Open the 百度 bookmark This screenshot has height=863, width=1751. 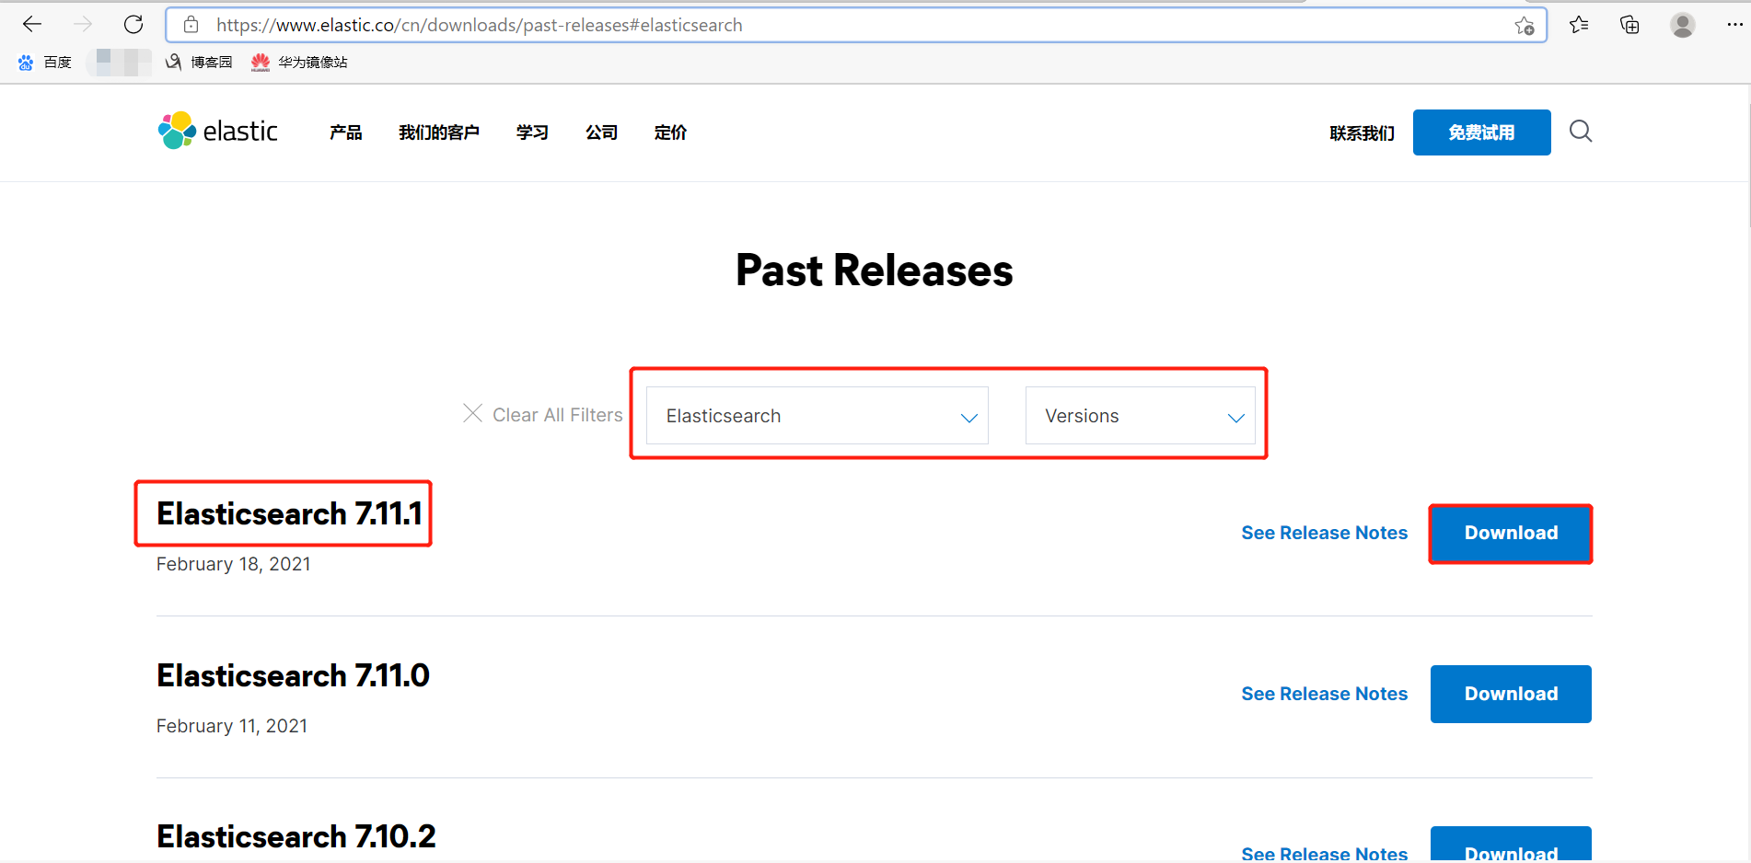pyautogui.click(x=44, y=62)
